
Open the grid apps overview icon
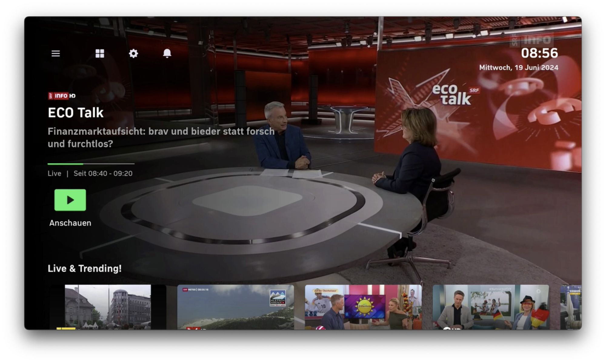pyautogui.click(x=100, y=54)
